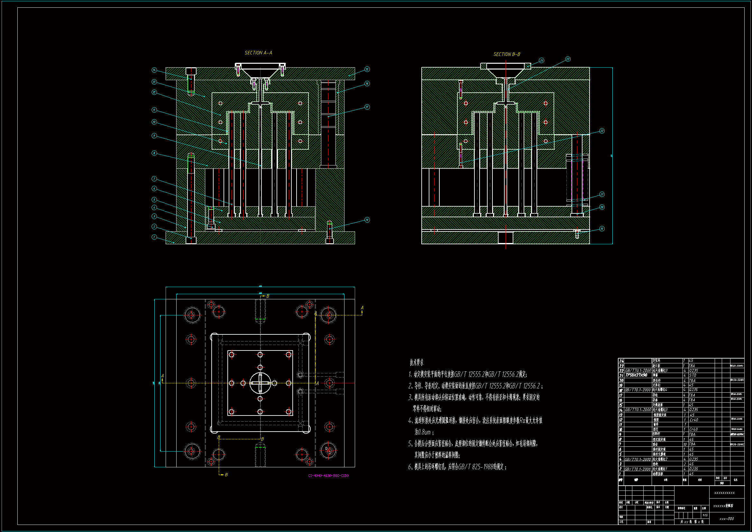
Task: Select balloon 22 beside Section B-B view
Action: [x=602, y=131]
